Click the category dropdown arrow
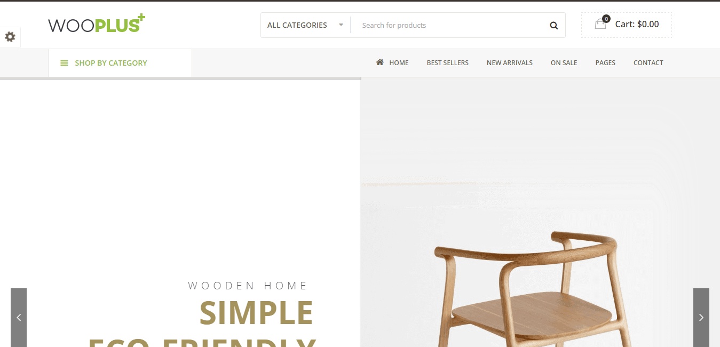 coord(341,25)
